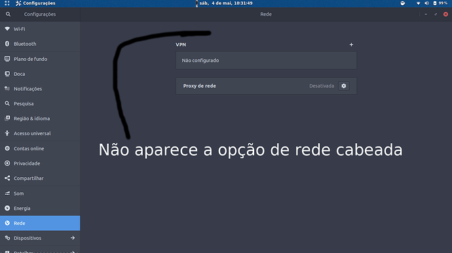The height and width of the screenshot is (253, 452).
Task: Click the Proxy de rede label
Action: tap(200, 86)
